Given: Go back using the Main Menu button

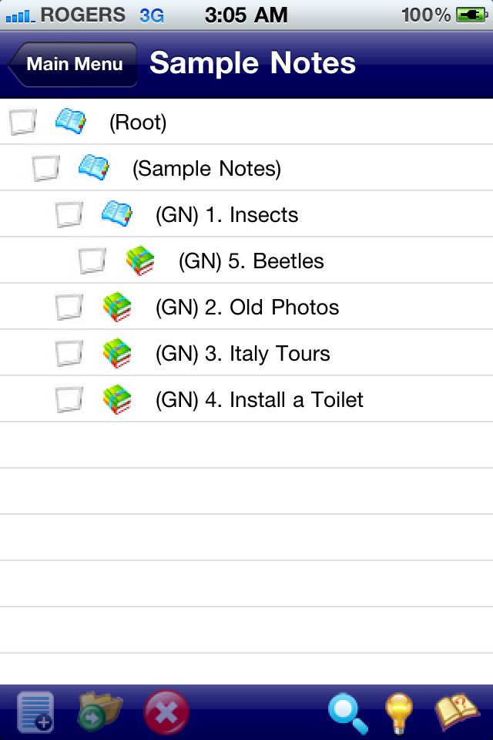Looking at the screenshot, I should tap(72, 64).
